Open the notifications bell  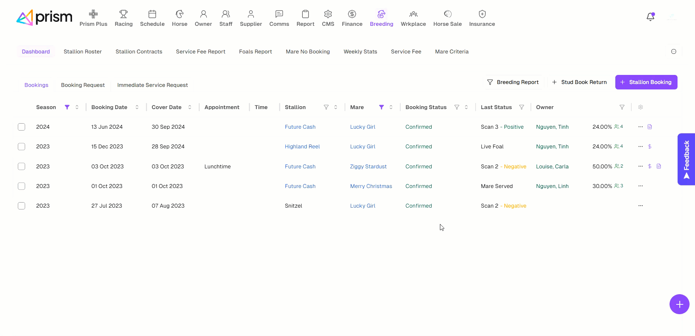pyautogui.click(x=650, y=17)
